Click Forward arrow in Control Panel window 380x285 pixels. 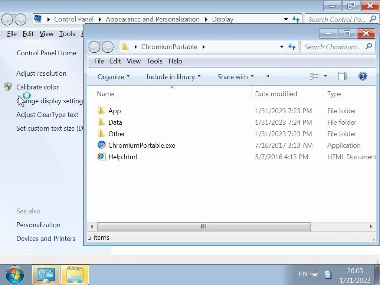(20, 20)
